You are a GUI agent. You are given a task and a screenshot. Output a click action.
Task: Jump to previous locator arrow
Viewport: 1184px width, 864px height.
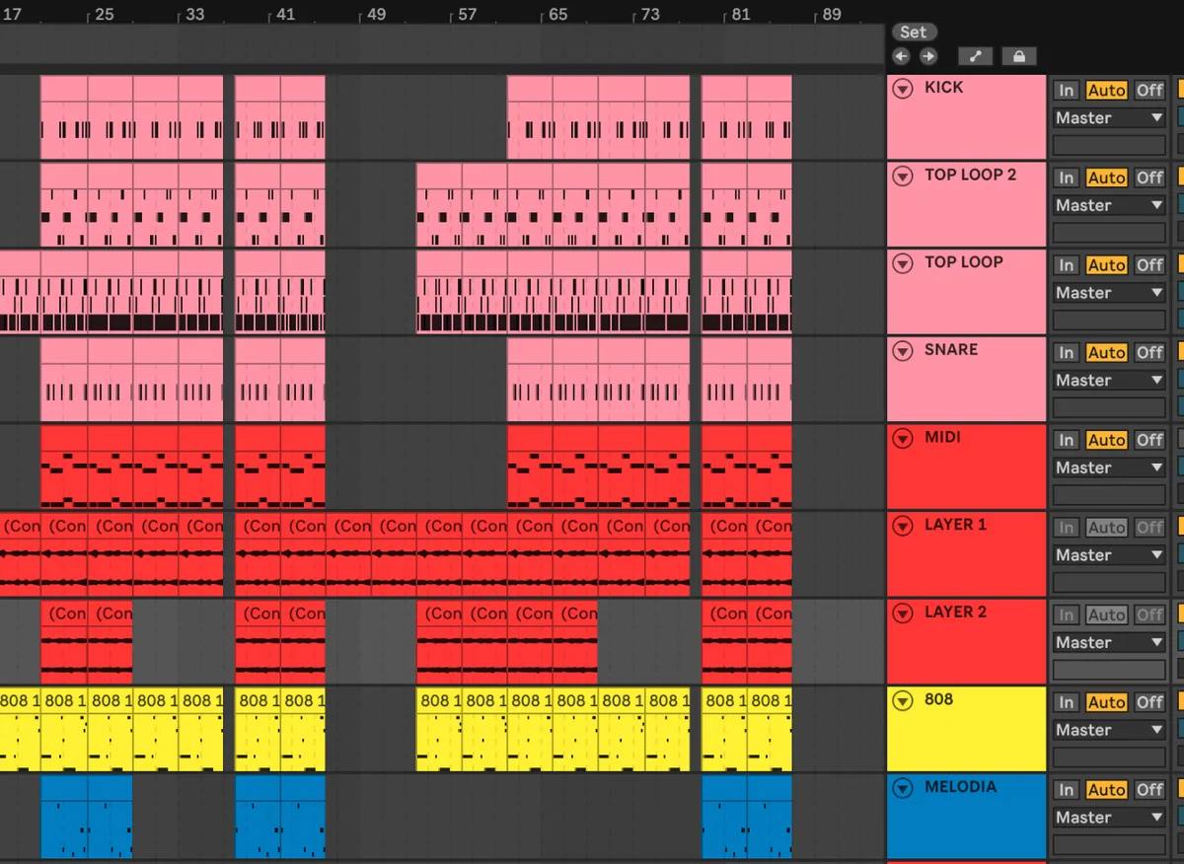point(901,56)
